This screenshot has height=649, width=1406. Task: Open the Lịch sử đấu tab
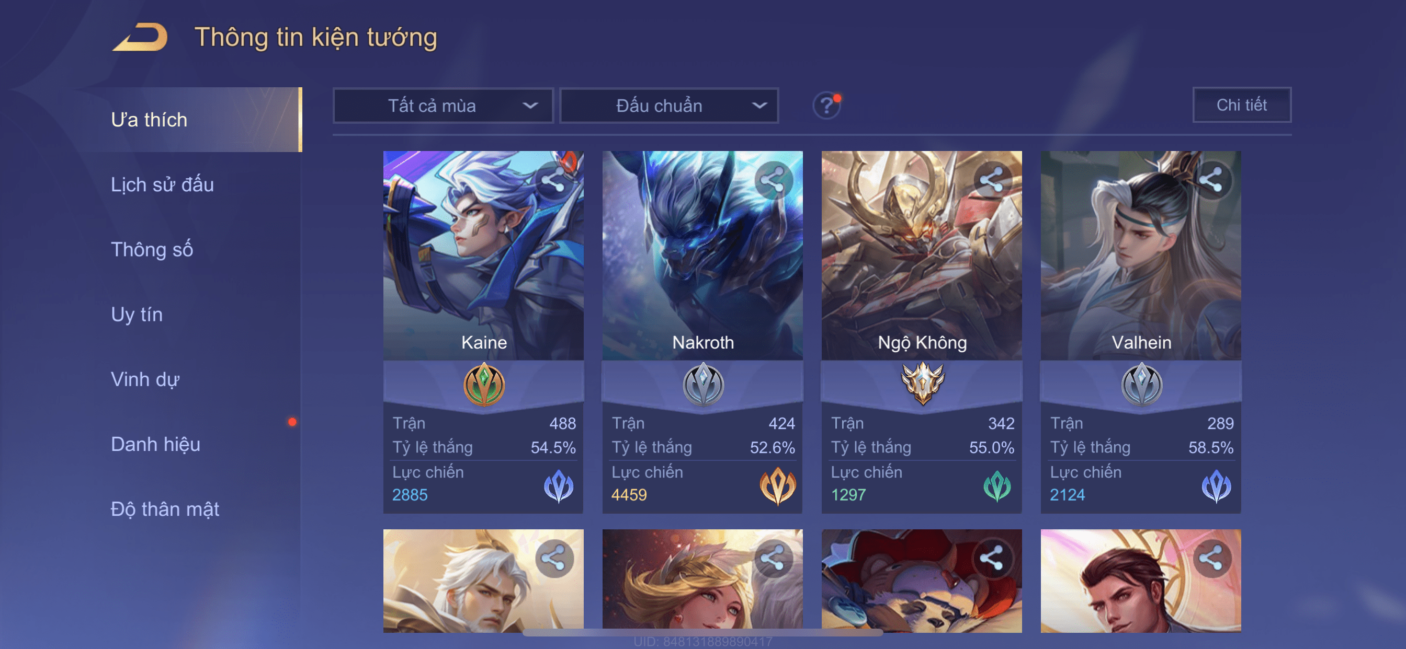pyautogui.click(x=162, y=184)
